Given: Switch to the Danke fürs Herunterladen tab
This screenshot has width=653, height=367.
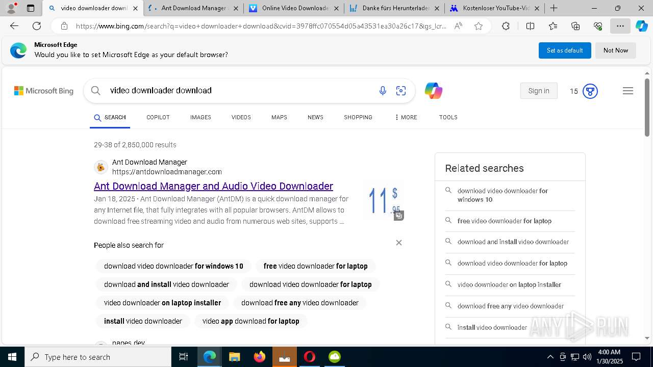Looking at the screenshot, I should click(x=395, y=8).
